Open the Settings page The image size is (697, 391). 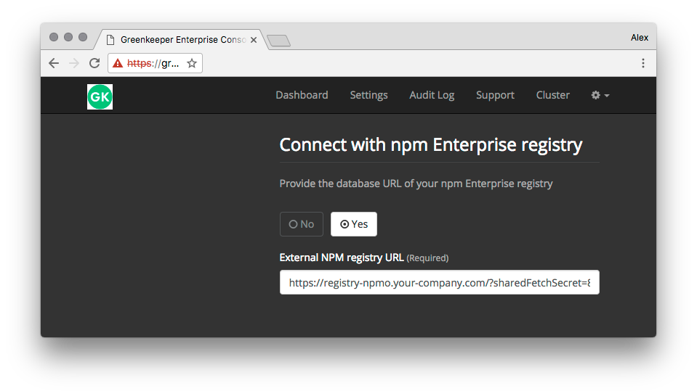point(368,95)
